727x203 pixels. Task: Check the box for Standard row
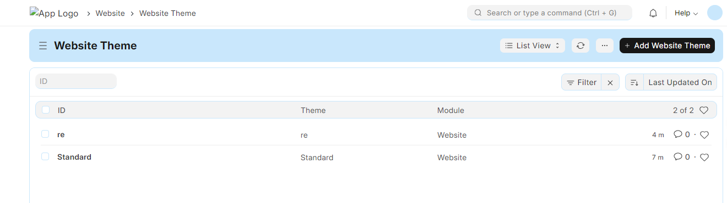pos(45,156)
